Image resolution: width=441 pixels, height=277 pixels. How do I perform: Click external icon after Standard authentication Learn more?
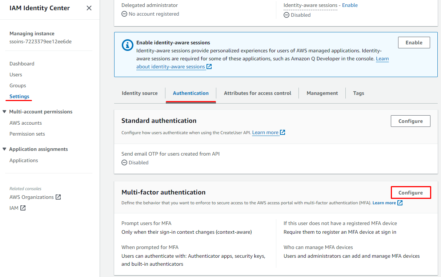(282, 133)
